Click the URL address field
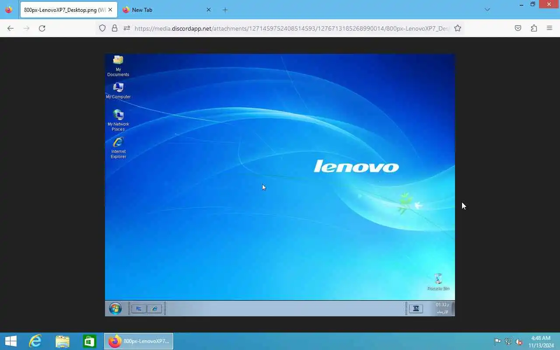The width and height of the screenshot is (560, 350). pyautogui.click(x=291, y=28)
